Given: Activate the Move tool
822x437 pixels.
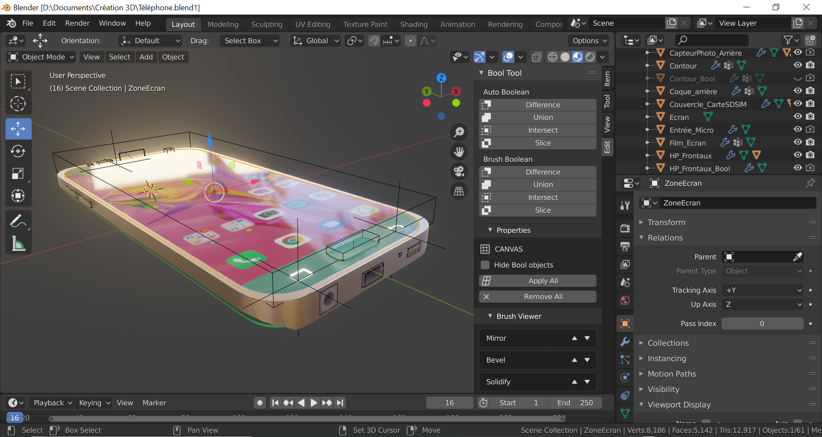Looking at the screenshot, I should click(18, 129).
